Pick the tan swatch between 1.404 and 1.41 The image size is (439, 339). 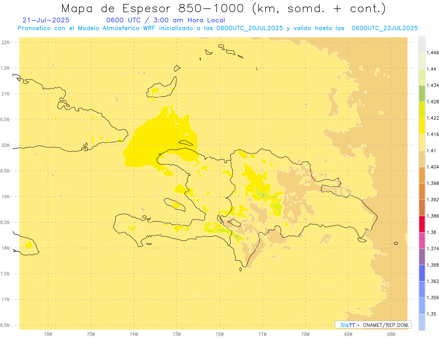(x=422, y=159)
